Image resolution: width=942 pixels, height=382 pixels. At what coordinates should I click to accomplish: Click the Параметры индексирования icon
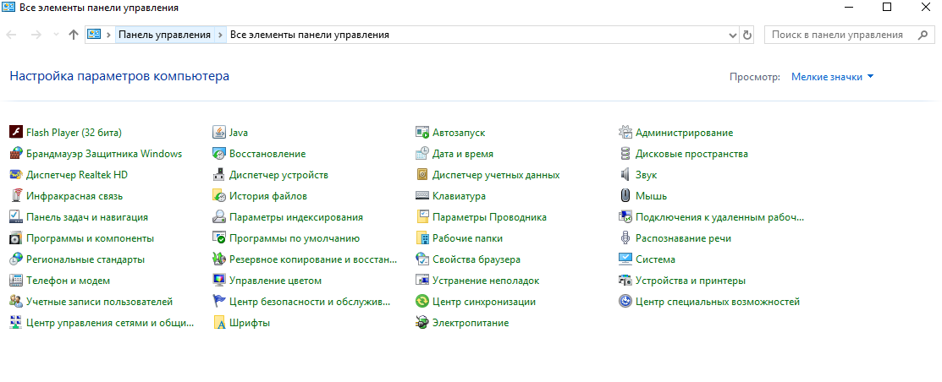219,217
